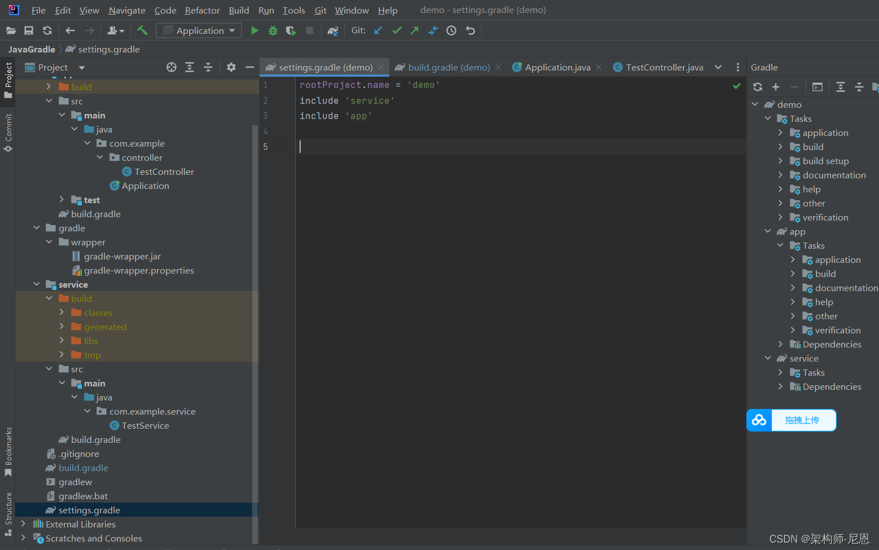This screenshot has width=879, height=550.
Task: Start debugging with the bug icon
Action: [x=273, y=30]
